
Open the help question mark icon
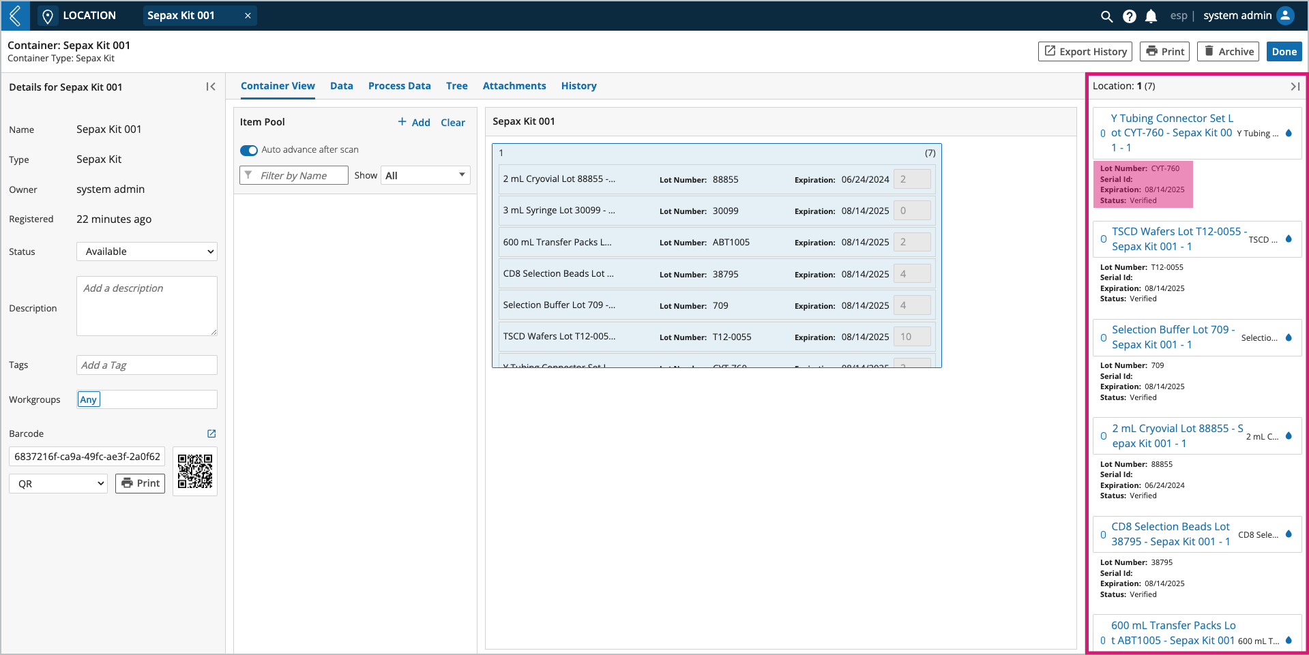click(1130, 16)
